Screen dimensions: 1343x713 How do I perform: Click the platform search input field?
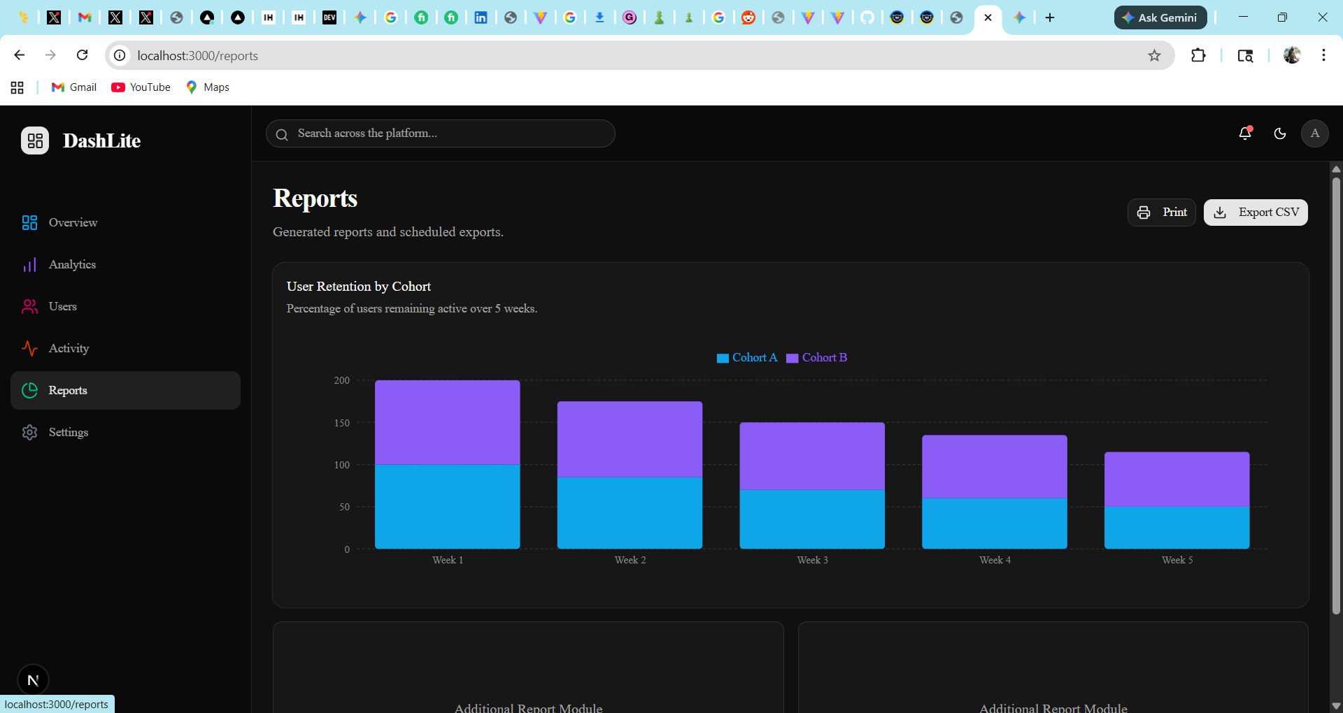tap(441, 134)
